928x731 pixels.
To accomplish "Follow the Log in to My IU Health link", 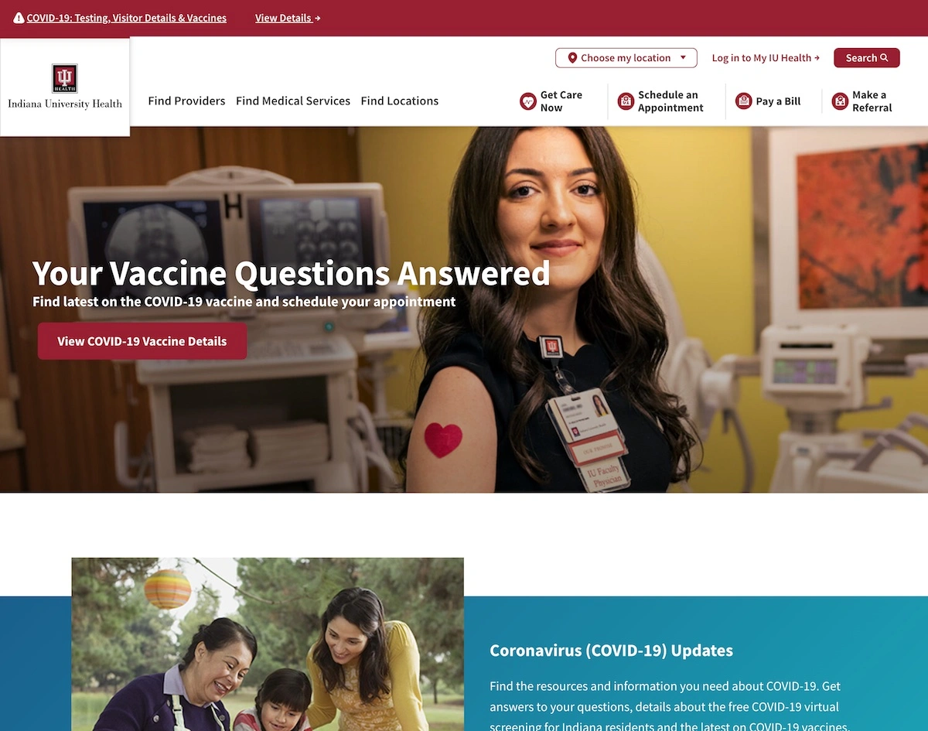I will [766, 58].
